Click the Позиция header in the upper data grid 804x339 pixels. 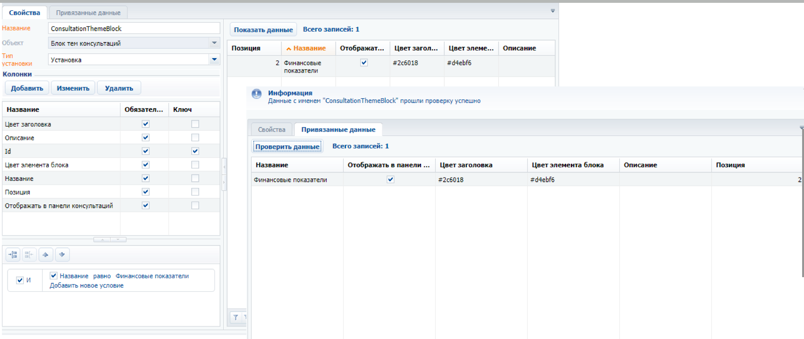click(x=254, y=48)
